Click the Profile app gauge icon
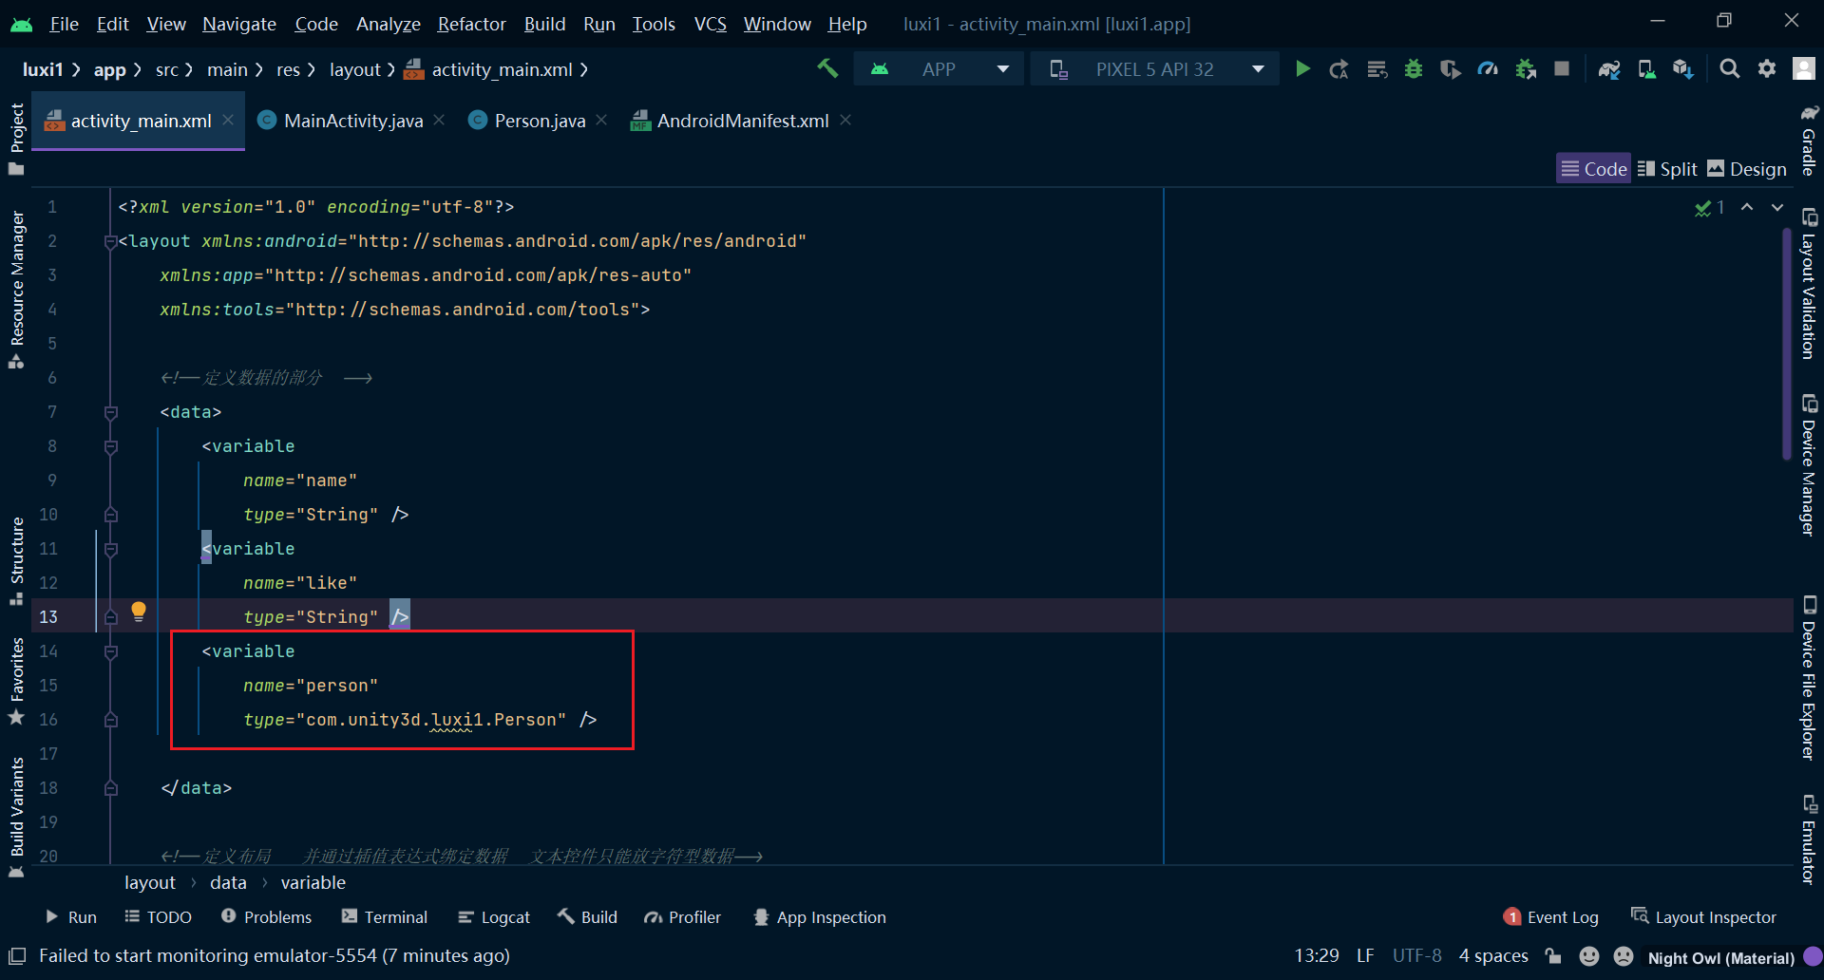This screenshot has height=980, width=1824. click(x=1488, y=69)
